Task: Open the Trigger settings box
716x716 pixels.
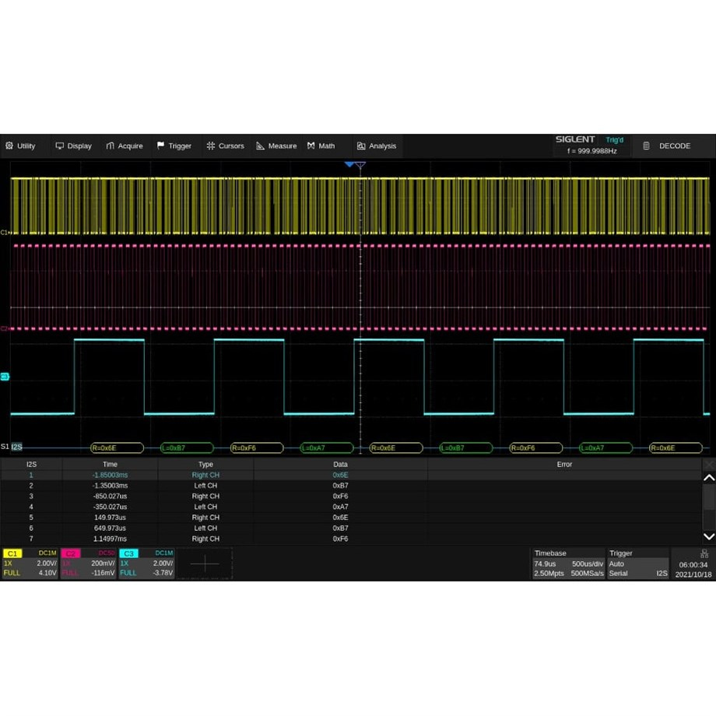Action: click(x=638, y=563)
